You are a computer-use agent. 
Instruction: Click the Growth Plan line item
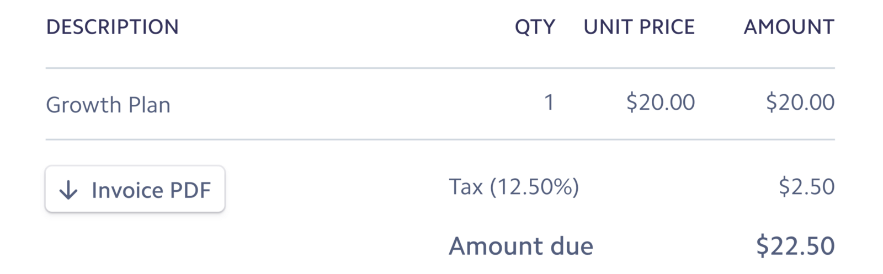point(108,105)
